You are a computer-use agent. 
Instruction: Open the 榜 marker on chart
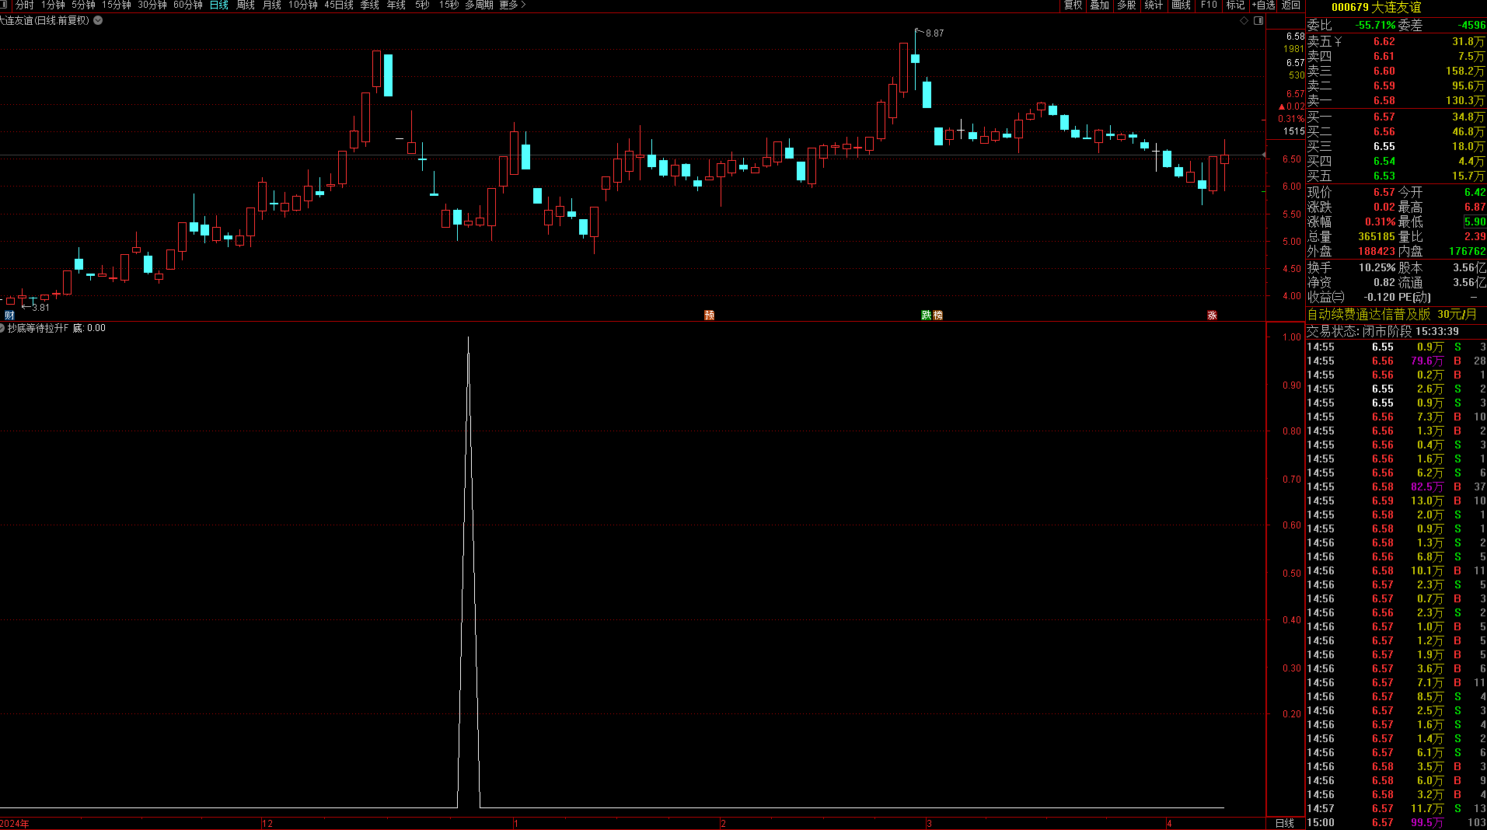pos(937,315)
